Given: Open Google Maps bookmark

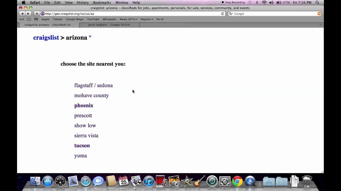Looking at the screenshot, I should (75, 19).
